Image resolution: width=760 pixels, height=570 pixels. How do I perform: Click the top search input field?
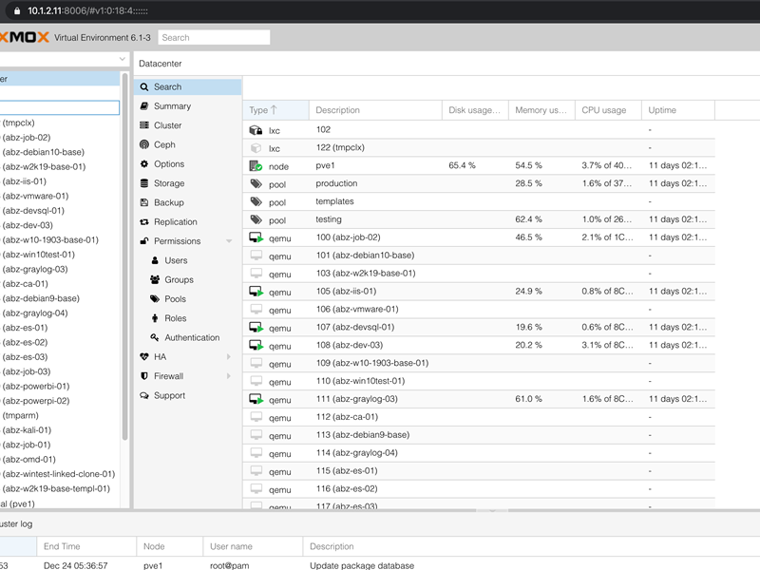pos(213,38)
